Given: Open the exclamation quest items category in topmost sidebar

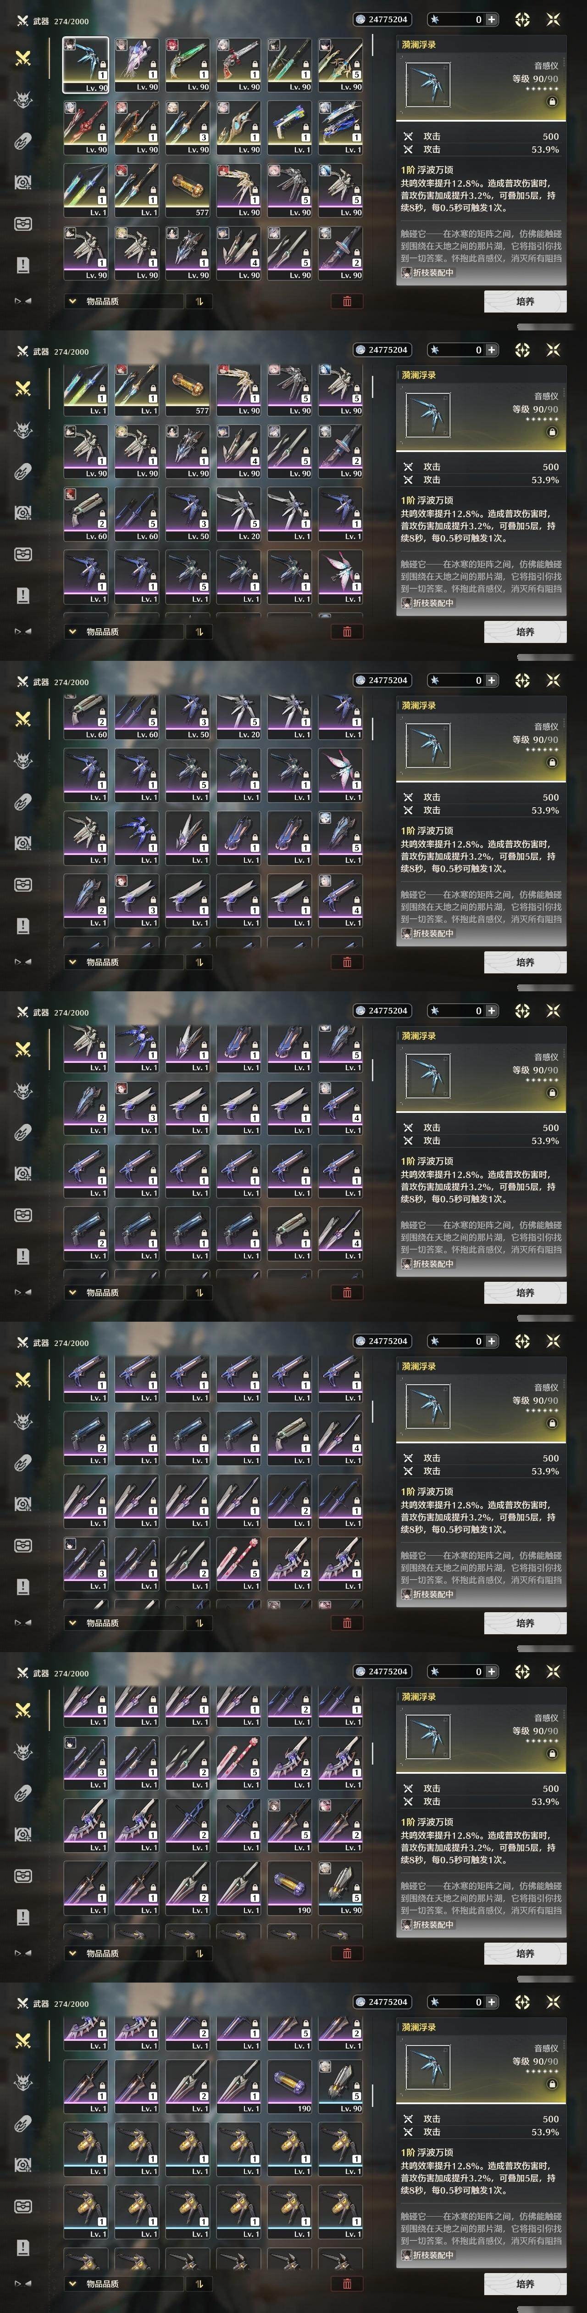Looking at the screenshot, I should click(23, 265).
